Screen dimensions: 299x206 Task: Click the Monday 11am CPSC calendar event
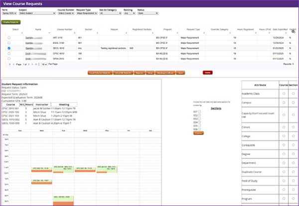(41, 170)
